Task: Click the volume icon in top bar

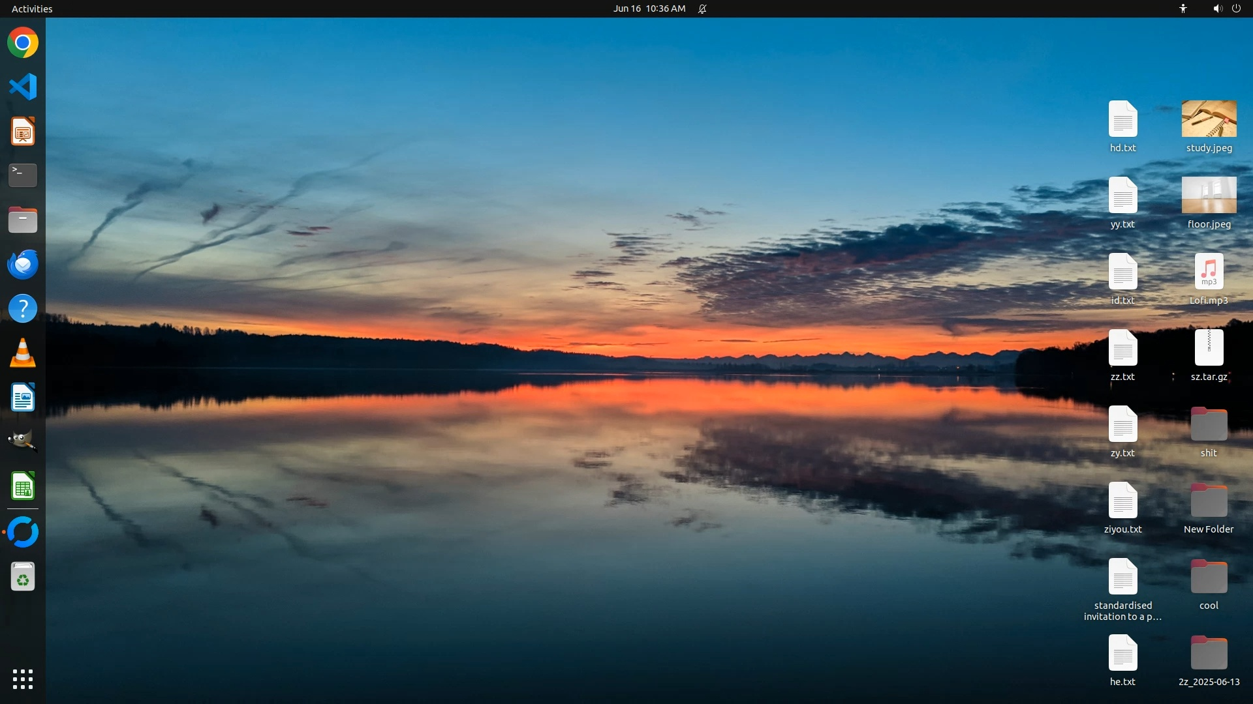Action: [x=1217, y=8]
